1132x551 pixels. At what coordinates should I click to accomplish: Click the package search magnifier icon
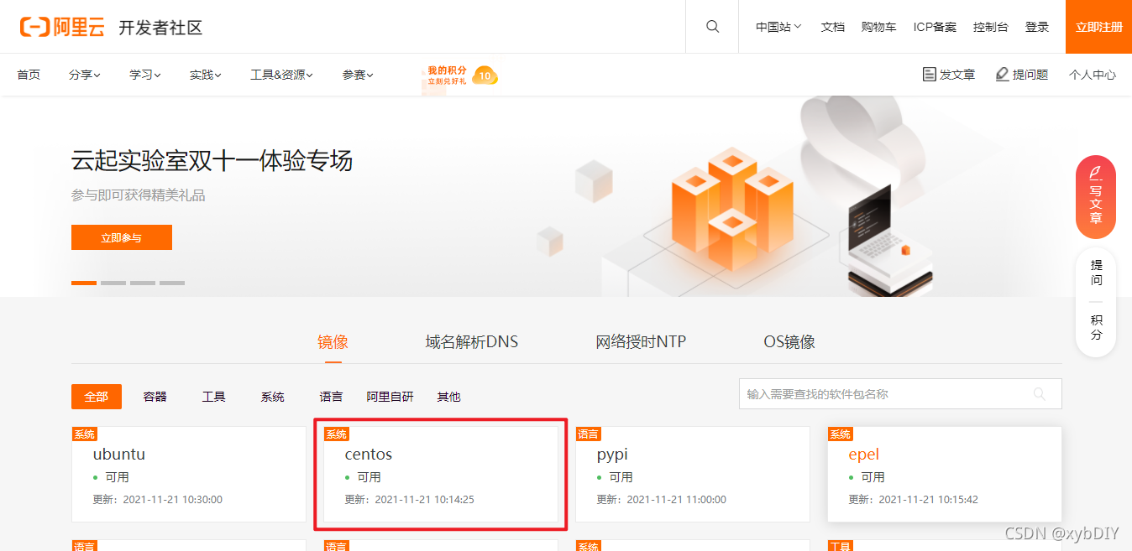pyautogui.click(x=1040, y=393)
